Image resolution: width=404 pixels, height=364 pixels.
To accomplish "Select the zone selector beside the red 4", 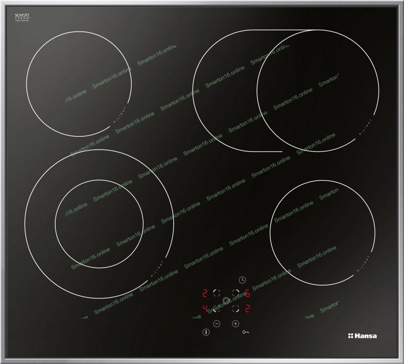I will point(216,309).
